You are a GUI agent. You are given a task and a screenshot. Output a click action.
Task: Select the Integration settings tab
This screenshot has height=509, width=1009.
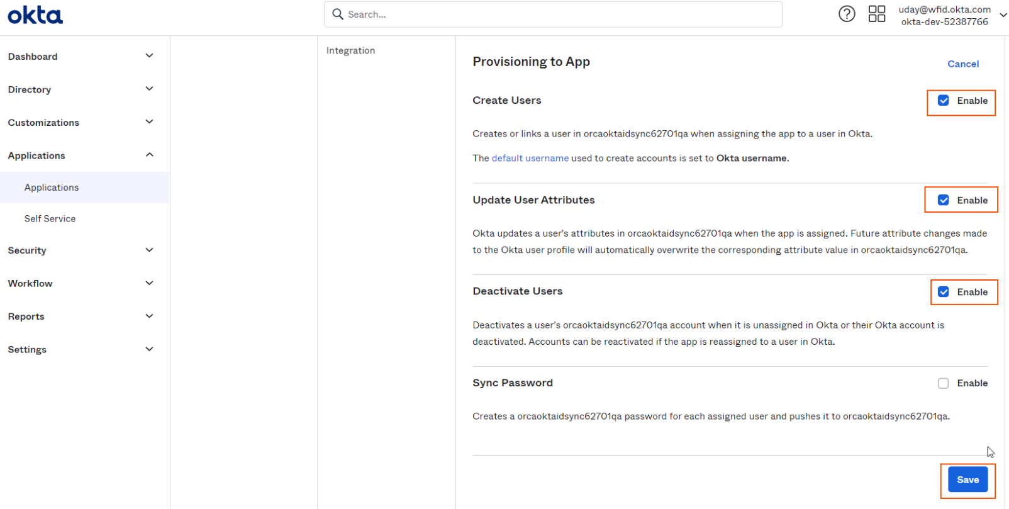click(350, 50)
